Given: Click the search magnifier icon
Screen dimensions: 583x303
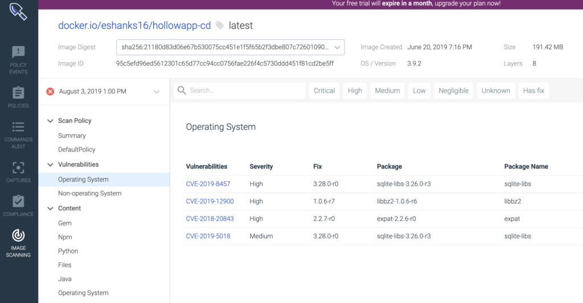Looking at the screenshot, I should [x=182, y=91].
